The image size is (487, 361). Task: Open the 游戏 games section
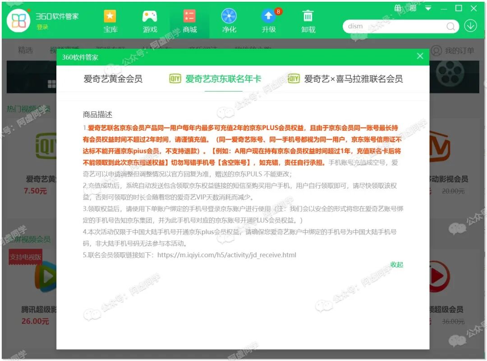click(x=150, y=21)
